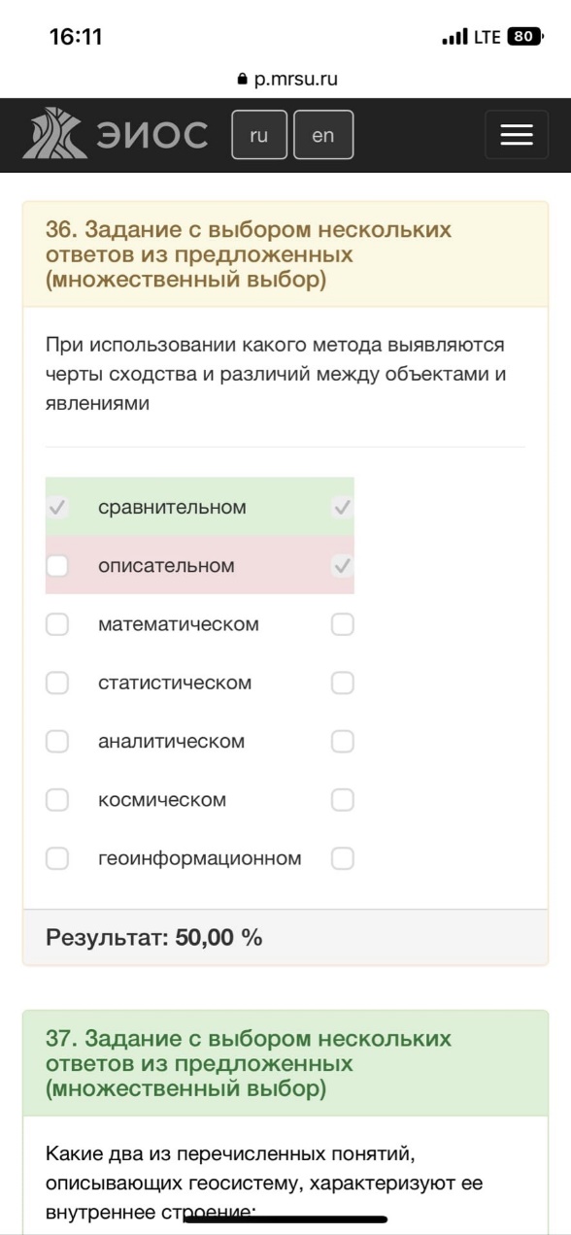Tap question 36 heading
Viewport: 571px width, 1235px height.
tap(249, 254)
